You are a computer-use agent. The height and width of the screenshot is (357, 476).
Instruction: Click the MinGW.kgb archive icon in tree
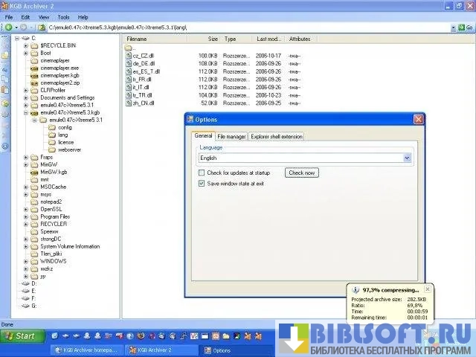pyautogui.click(x=34, y=172)
